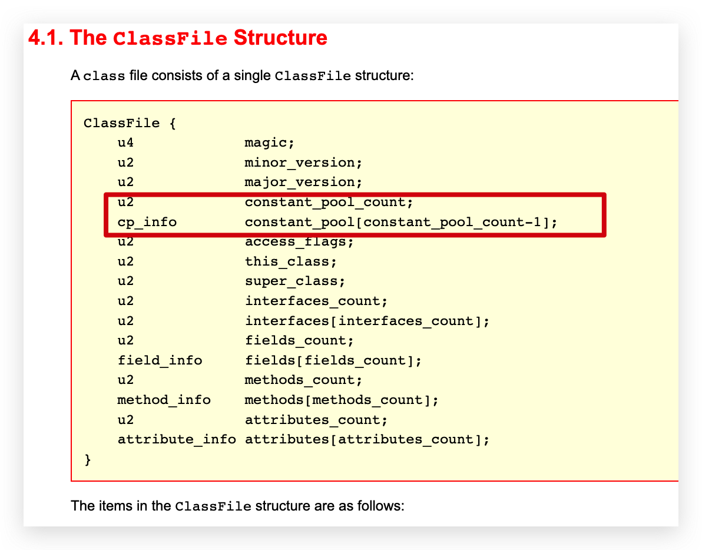Click the "interfaces_count;" field
Screen dimensions: 702x550
(x=316, y=301)
